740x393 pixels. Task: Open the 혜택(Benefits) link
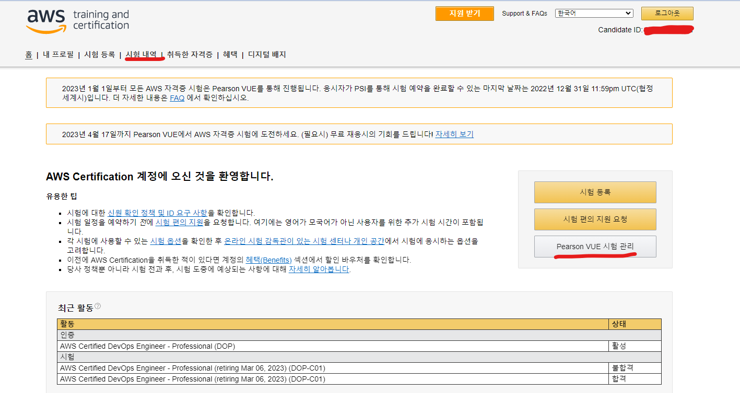[268, 260]
